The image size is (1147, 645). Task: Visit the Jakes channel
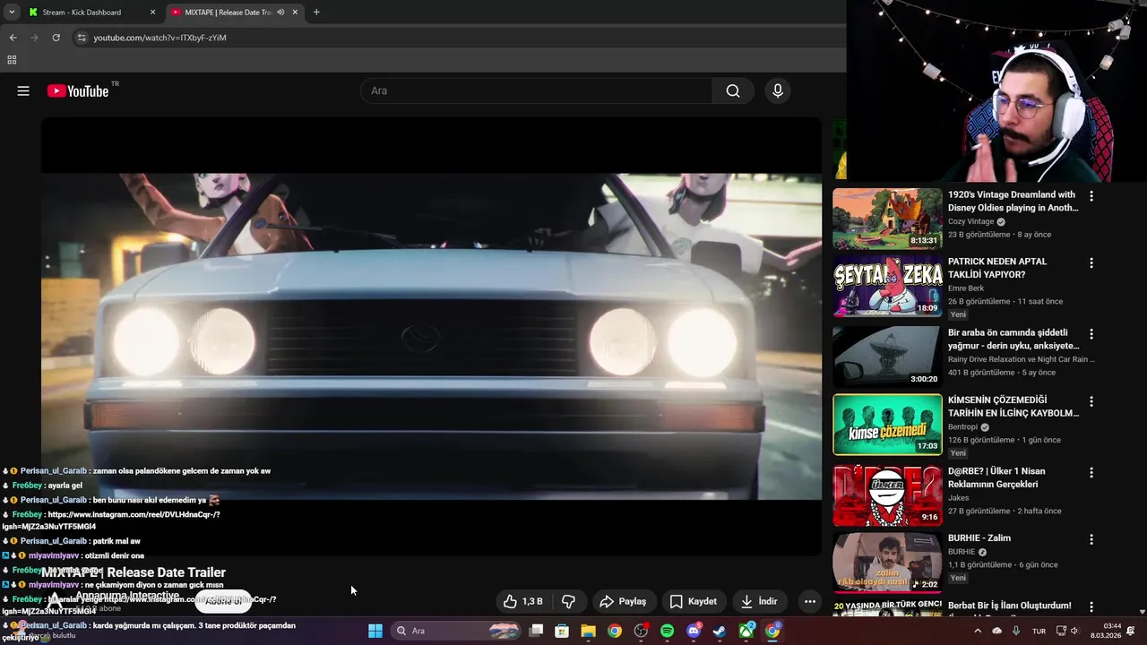click(959, 498)
